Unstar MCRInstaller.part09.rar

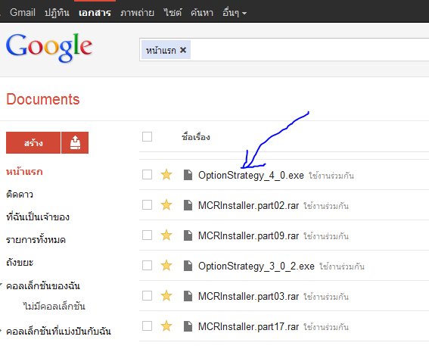coord(166,235)
